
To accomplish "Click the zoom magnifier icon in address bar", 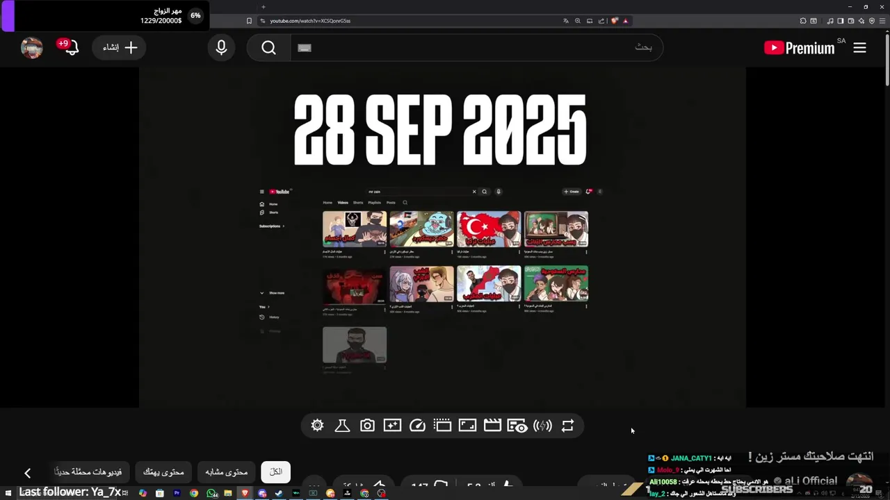I will 578,21.
